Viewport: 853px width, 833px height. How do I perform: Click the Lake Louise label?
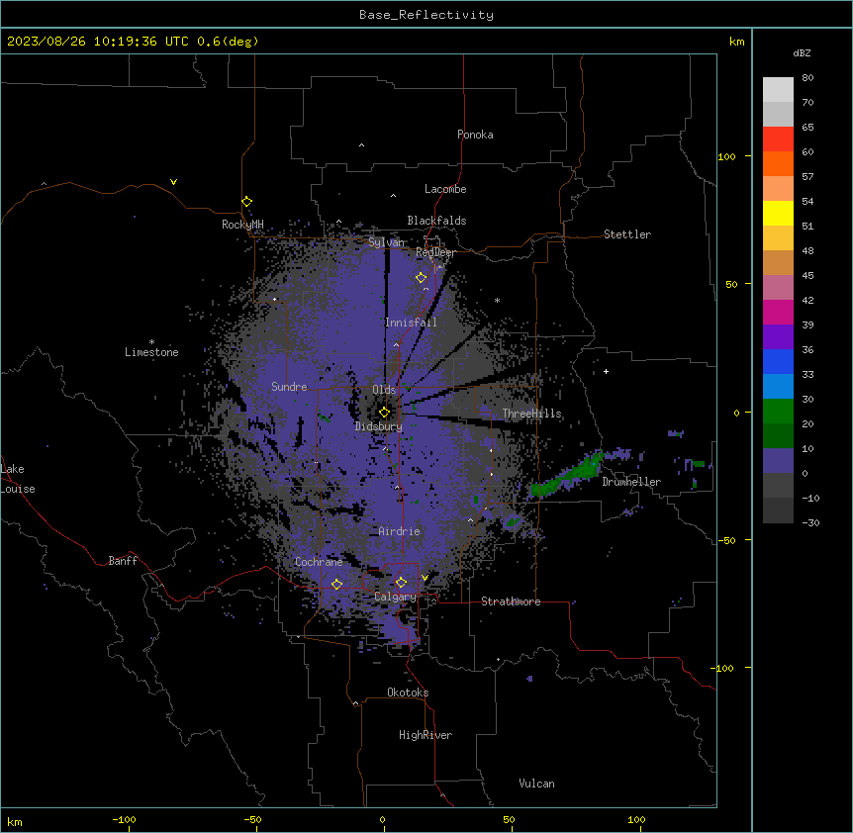18,479
